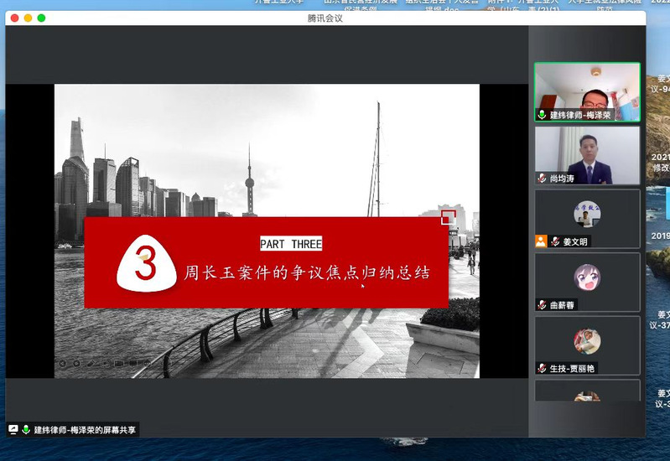This screenshot has height=461, width=670.
Task: Click the muted microphone icon beside 姜文明
Action: [555, 241]
